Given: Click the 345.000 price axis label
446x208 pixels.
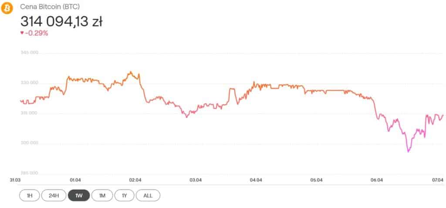Looking at the screenshot, I should coord(29,53).
